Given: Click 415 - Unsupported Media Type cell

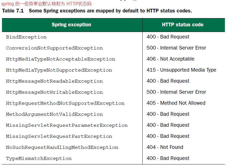Looking at the screenshot, I should pyautogui.click(x=181, y=70).
